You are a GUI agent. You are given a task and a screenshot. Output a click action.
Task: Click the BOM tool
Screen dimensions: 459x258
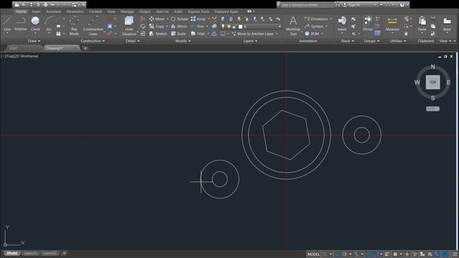tap(312, 34)
